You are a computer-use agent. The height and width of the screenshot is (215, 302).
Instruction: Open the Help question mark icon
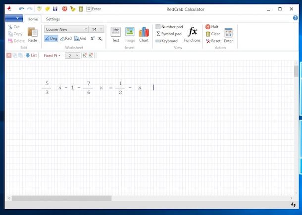(x=296, y=18)
